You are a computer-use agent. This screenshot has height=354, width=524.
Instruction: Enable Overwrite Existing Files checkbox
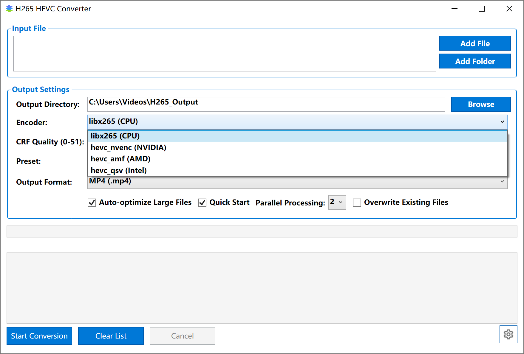tap(357, 203)
